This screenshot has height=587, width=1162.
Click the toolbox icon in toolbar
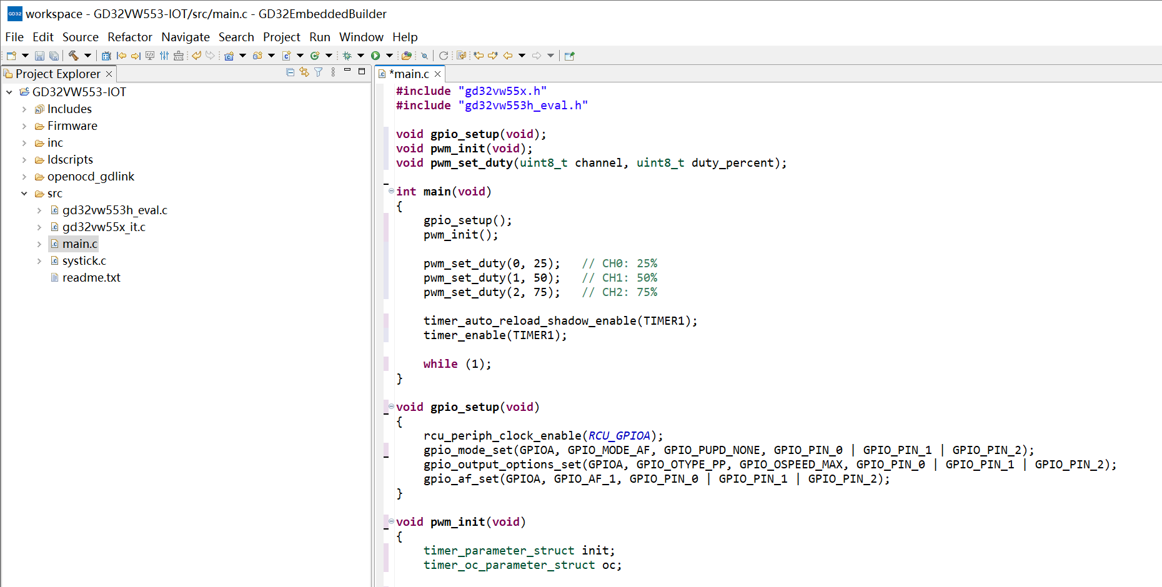[x=179, y=56]
